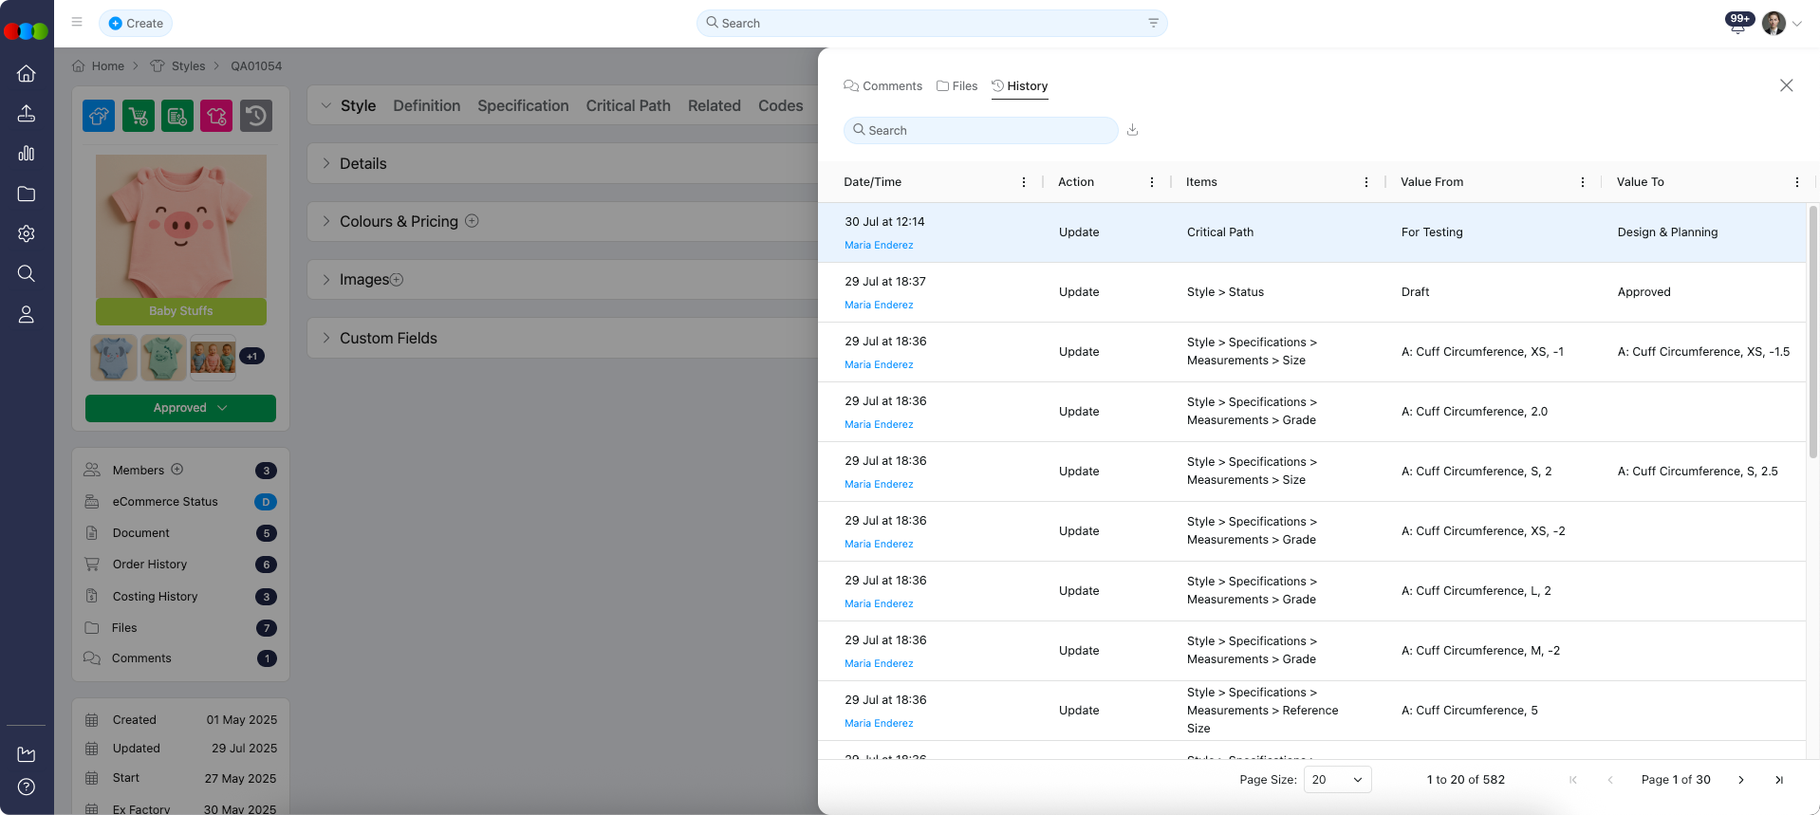The height and width of the screenshot is (815, 1820).
Task: Click the download history export icon
Action: click(1132, 130)
